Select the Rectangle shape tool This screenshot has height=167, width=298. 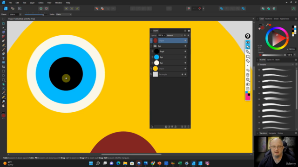point(3,71)
